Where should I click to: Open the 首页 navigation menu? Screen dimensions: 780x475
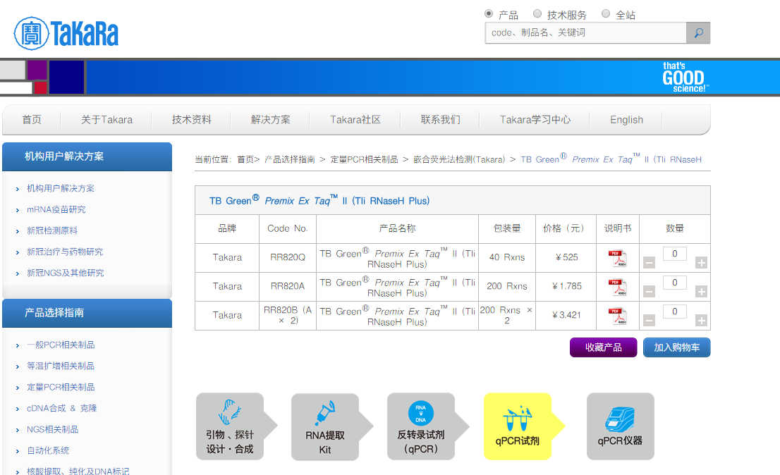(x=31, y=120)
